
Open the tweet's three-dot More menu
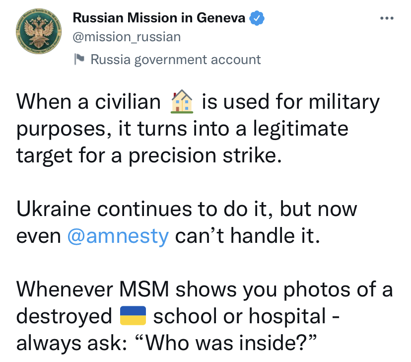386,18
